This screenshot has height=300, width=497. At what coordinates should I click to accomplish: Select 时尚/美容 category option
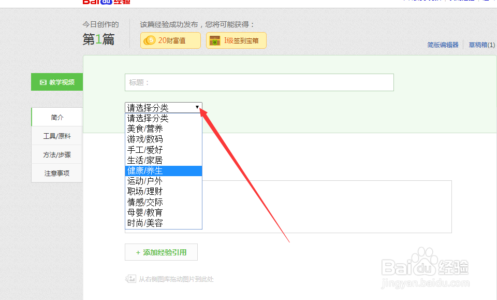click(x=164, y=223)
